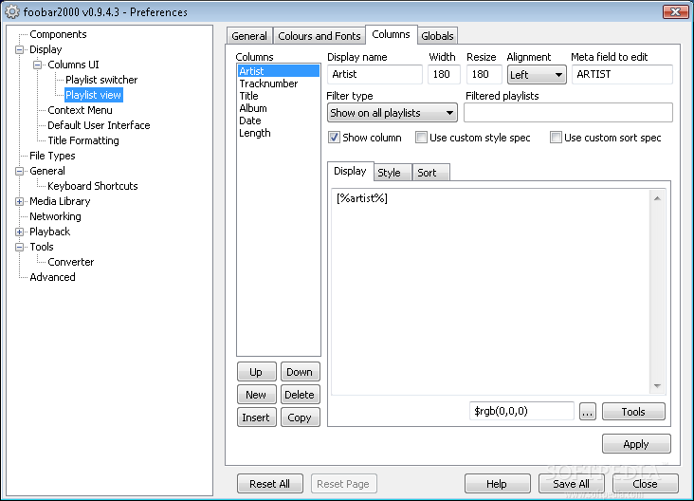Click the script editor scroll up arrow
This screenshot has width=694, height=501.
click(657, 198)
